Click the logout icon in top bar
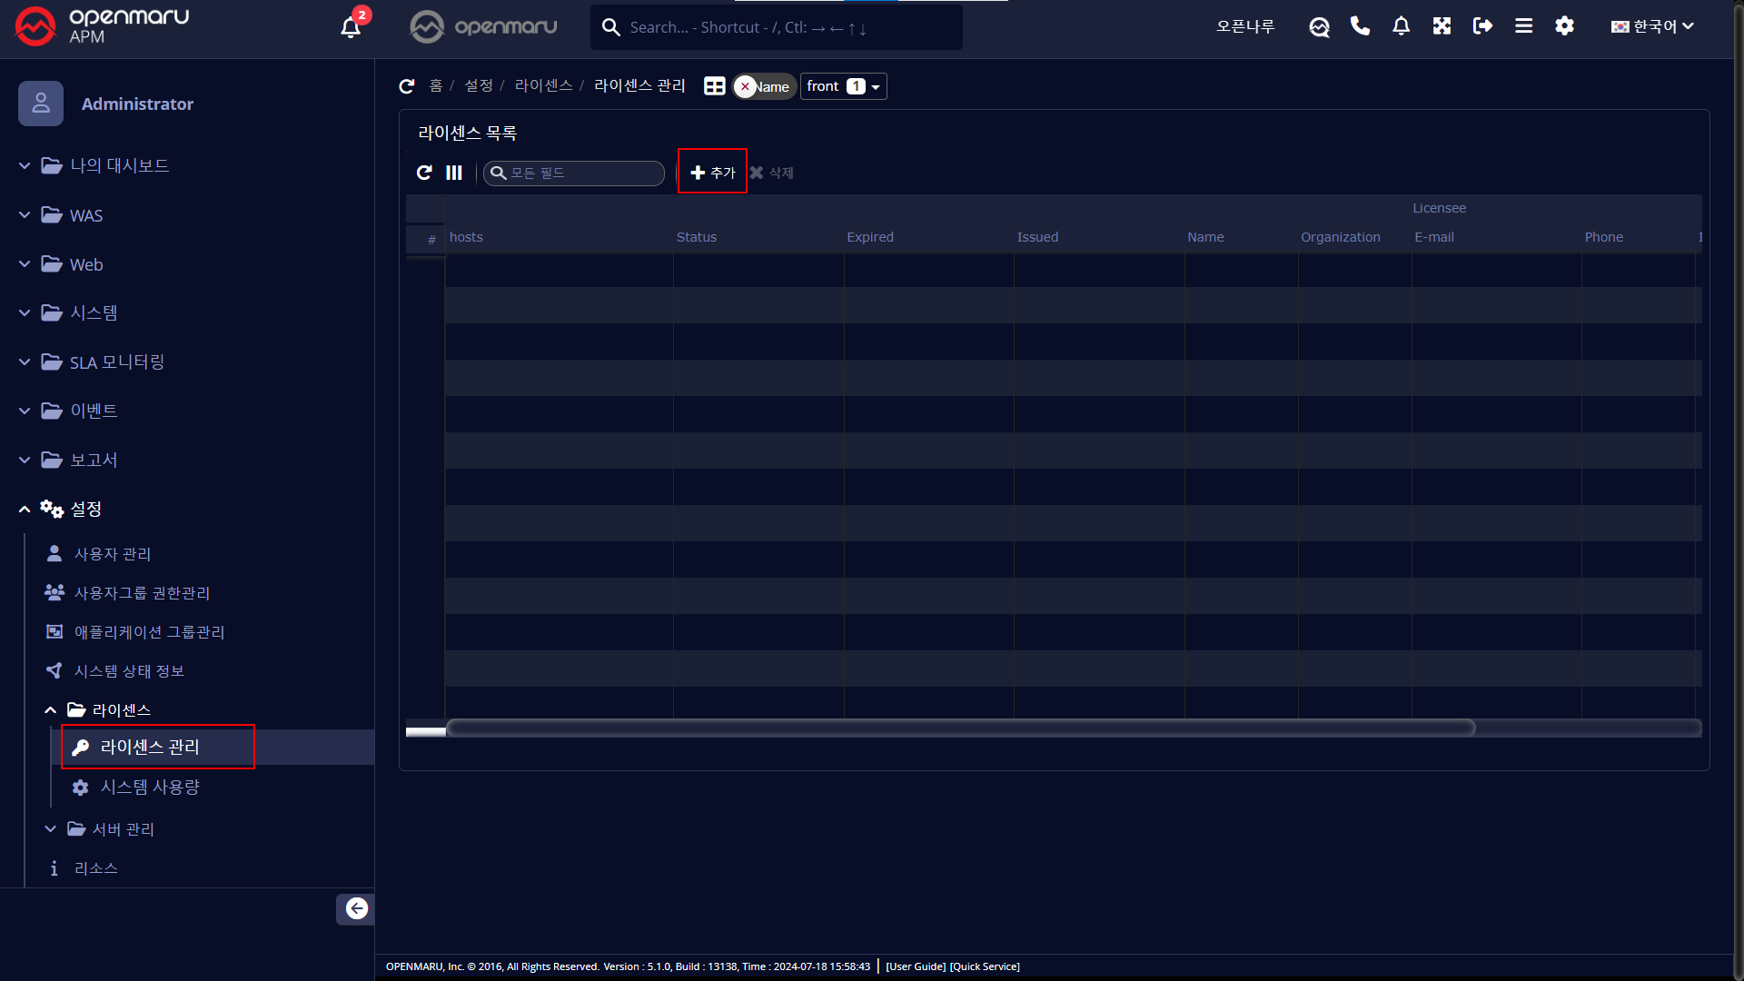This screenshot has width=1744, height=981. click(1482, 26)
